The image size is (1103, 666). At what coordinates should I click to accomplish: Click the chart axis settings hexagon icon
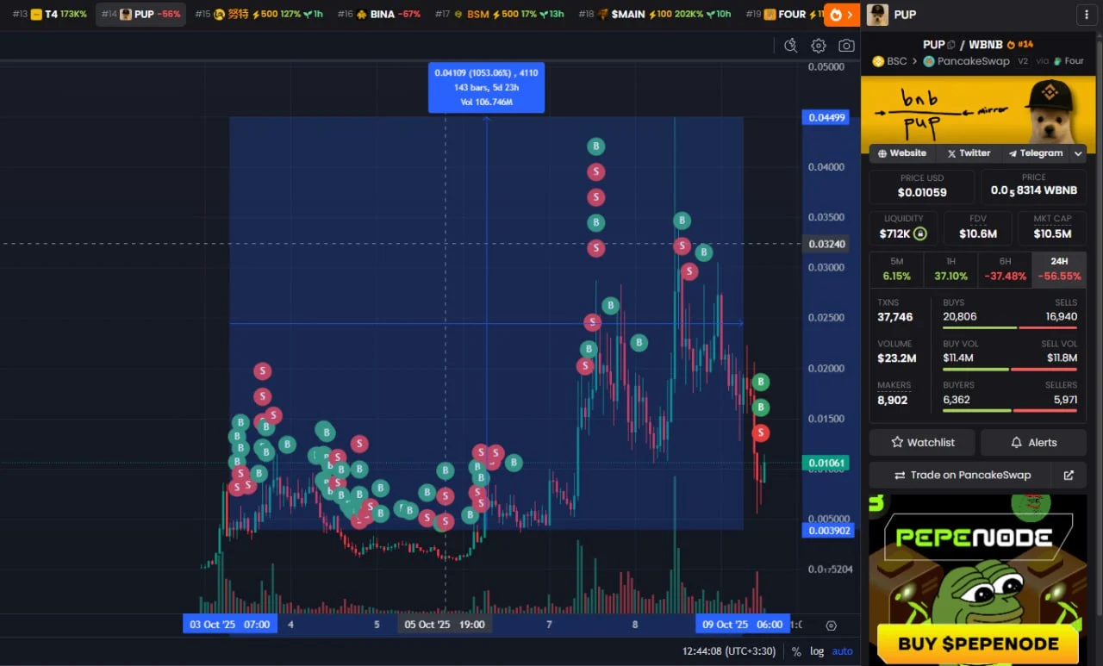(x=831, y=626)
